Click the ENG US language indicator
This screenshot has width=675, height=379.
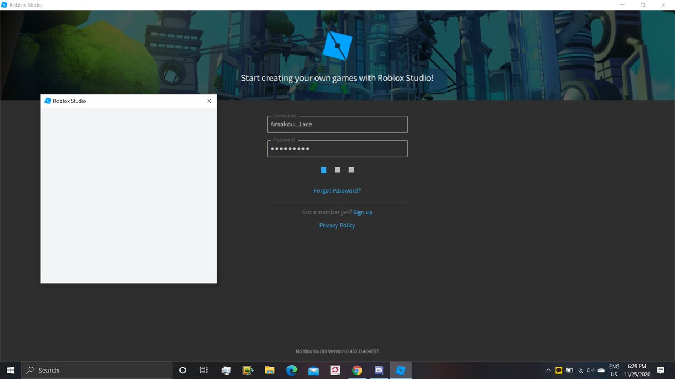click(614, 370)
